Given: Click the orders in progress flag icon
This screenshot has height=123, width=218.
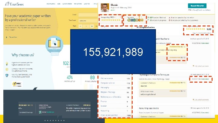Looking at the screenshot, I should [148, 20].
